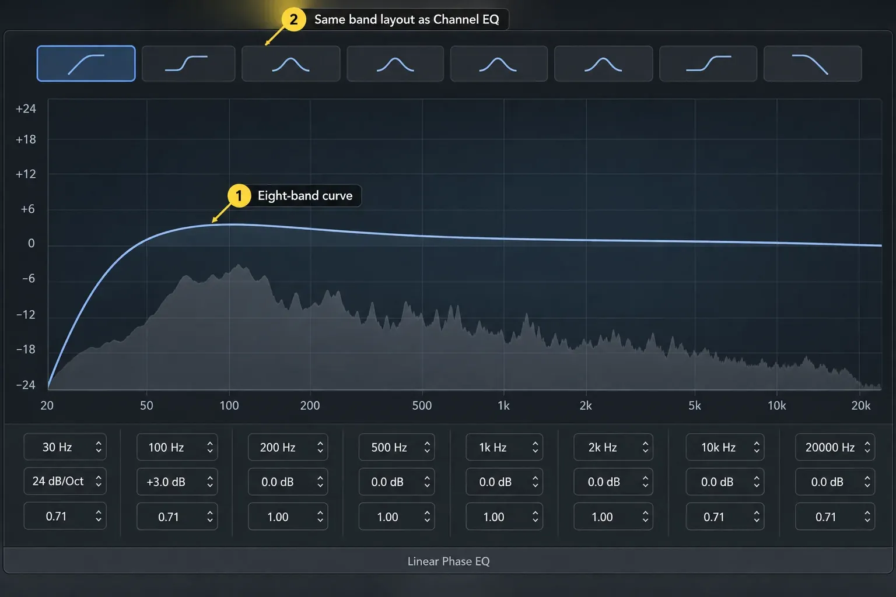Click the 2k Hz frequency field
Image resolution: width=896 pixels, height=597 pixels.
tap(613, 447)
